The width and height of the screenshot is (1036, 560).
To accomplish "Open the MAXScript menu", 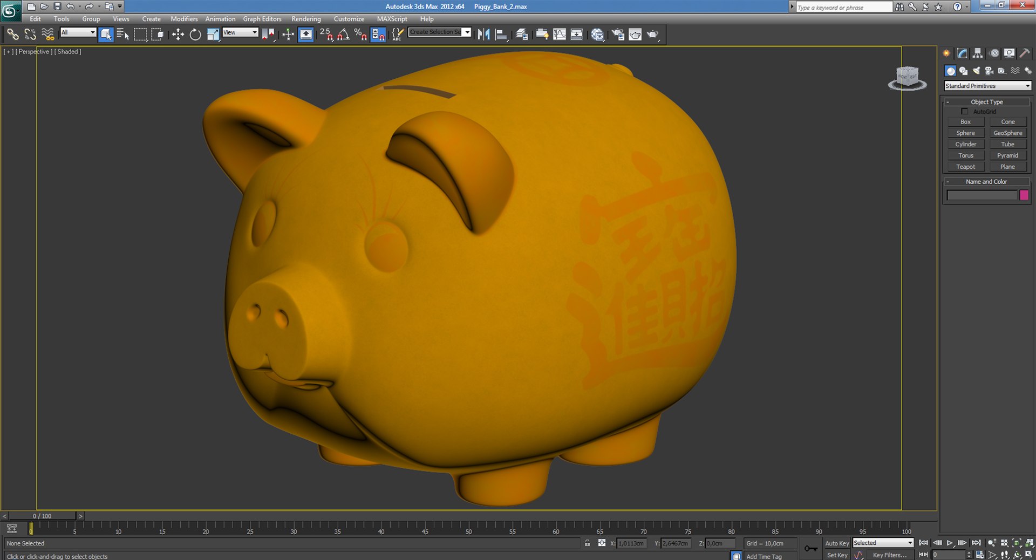I will pyautogui.click(x=392, y=19).
